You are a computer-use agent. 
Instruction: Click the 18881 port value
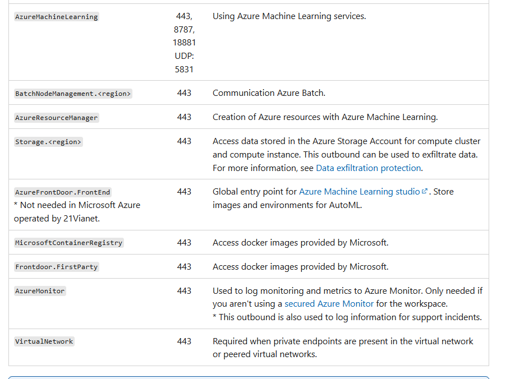coord(184,43)
